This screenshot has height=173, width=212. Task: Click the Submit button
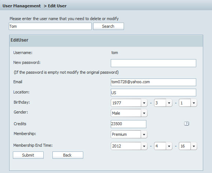[x=28, y=155]
